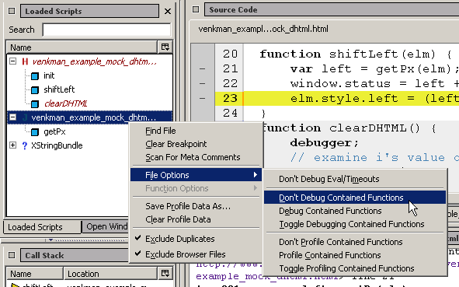Click the function shiftLeft(elm) line
Viewport: 459px width, 287px height.
tap(356, 54)
